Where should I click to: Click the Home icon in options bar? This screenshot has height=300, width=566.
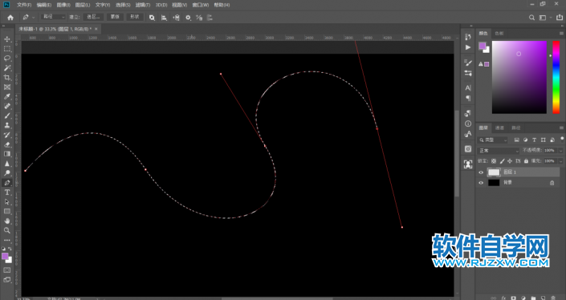(x=10, y=18)
